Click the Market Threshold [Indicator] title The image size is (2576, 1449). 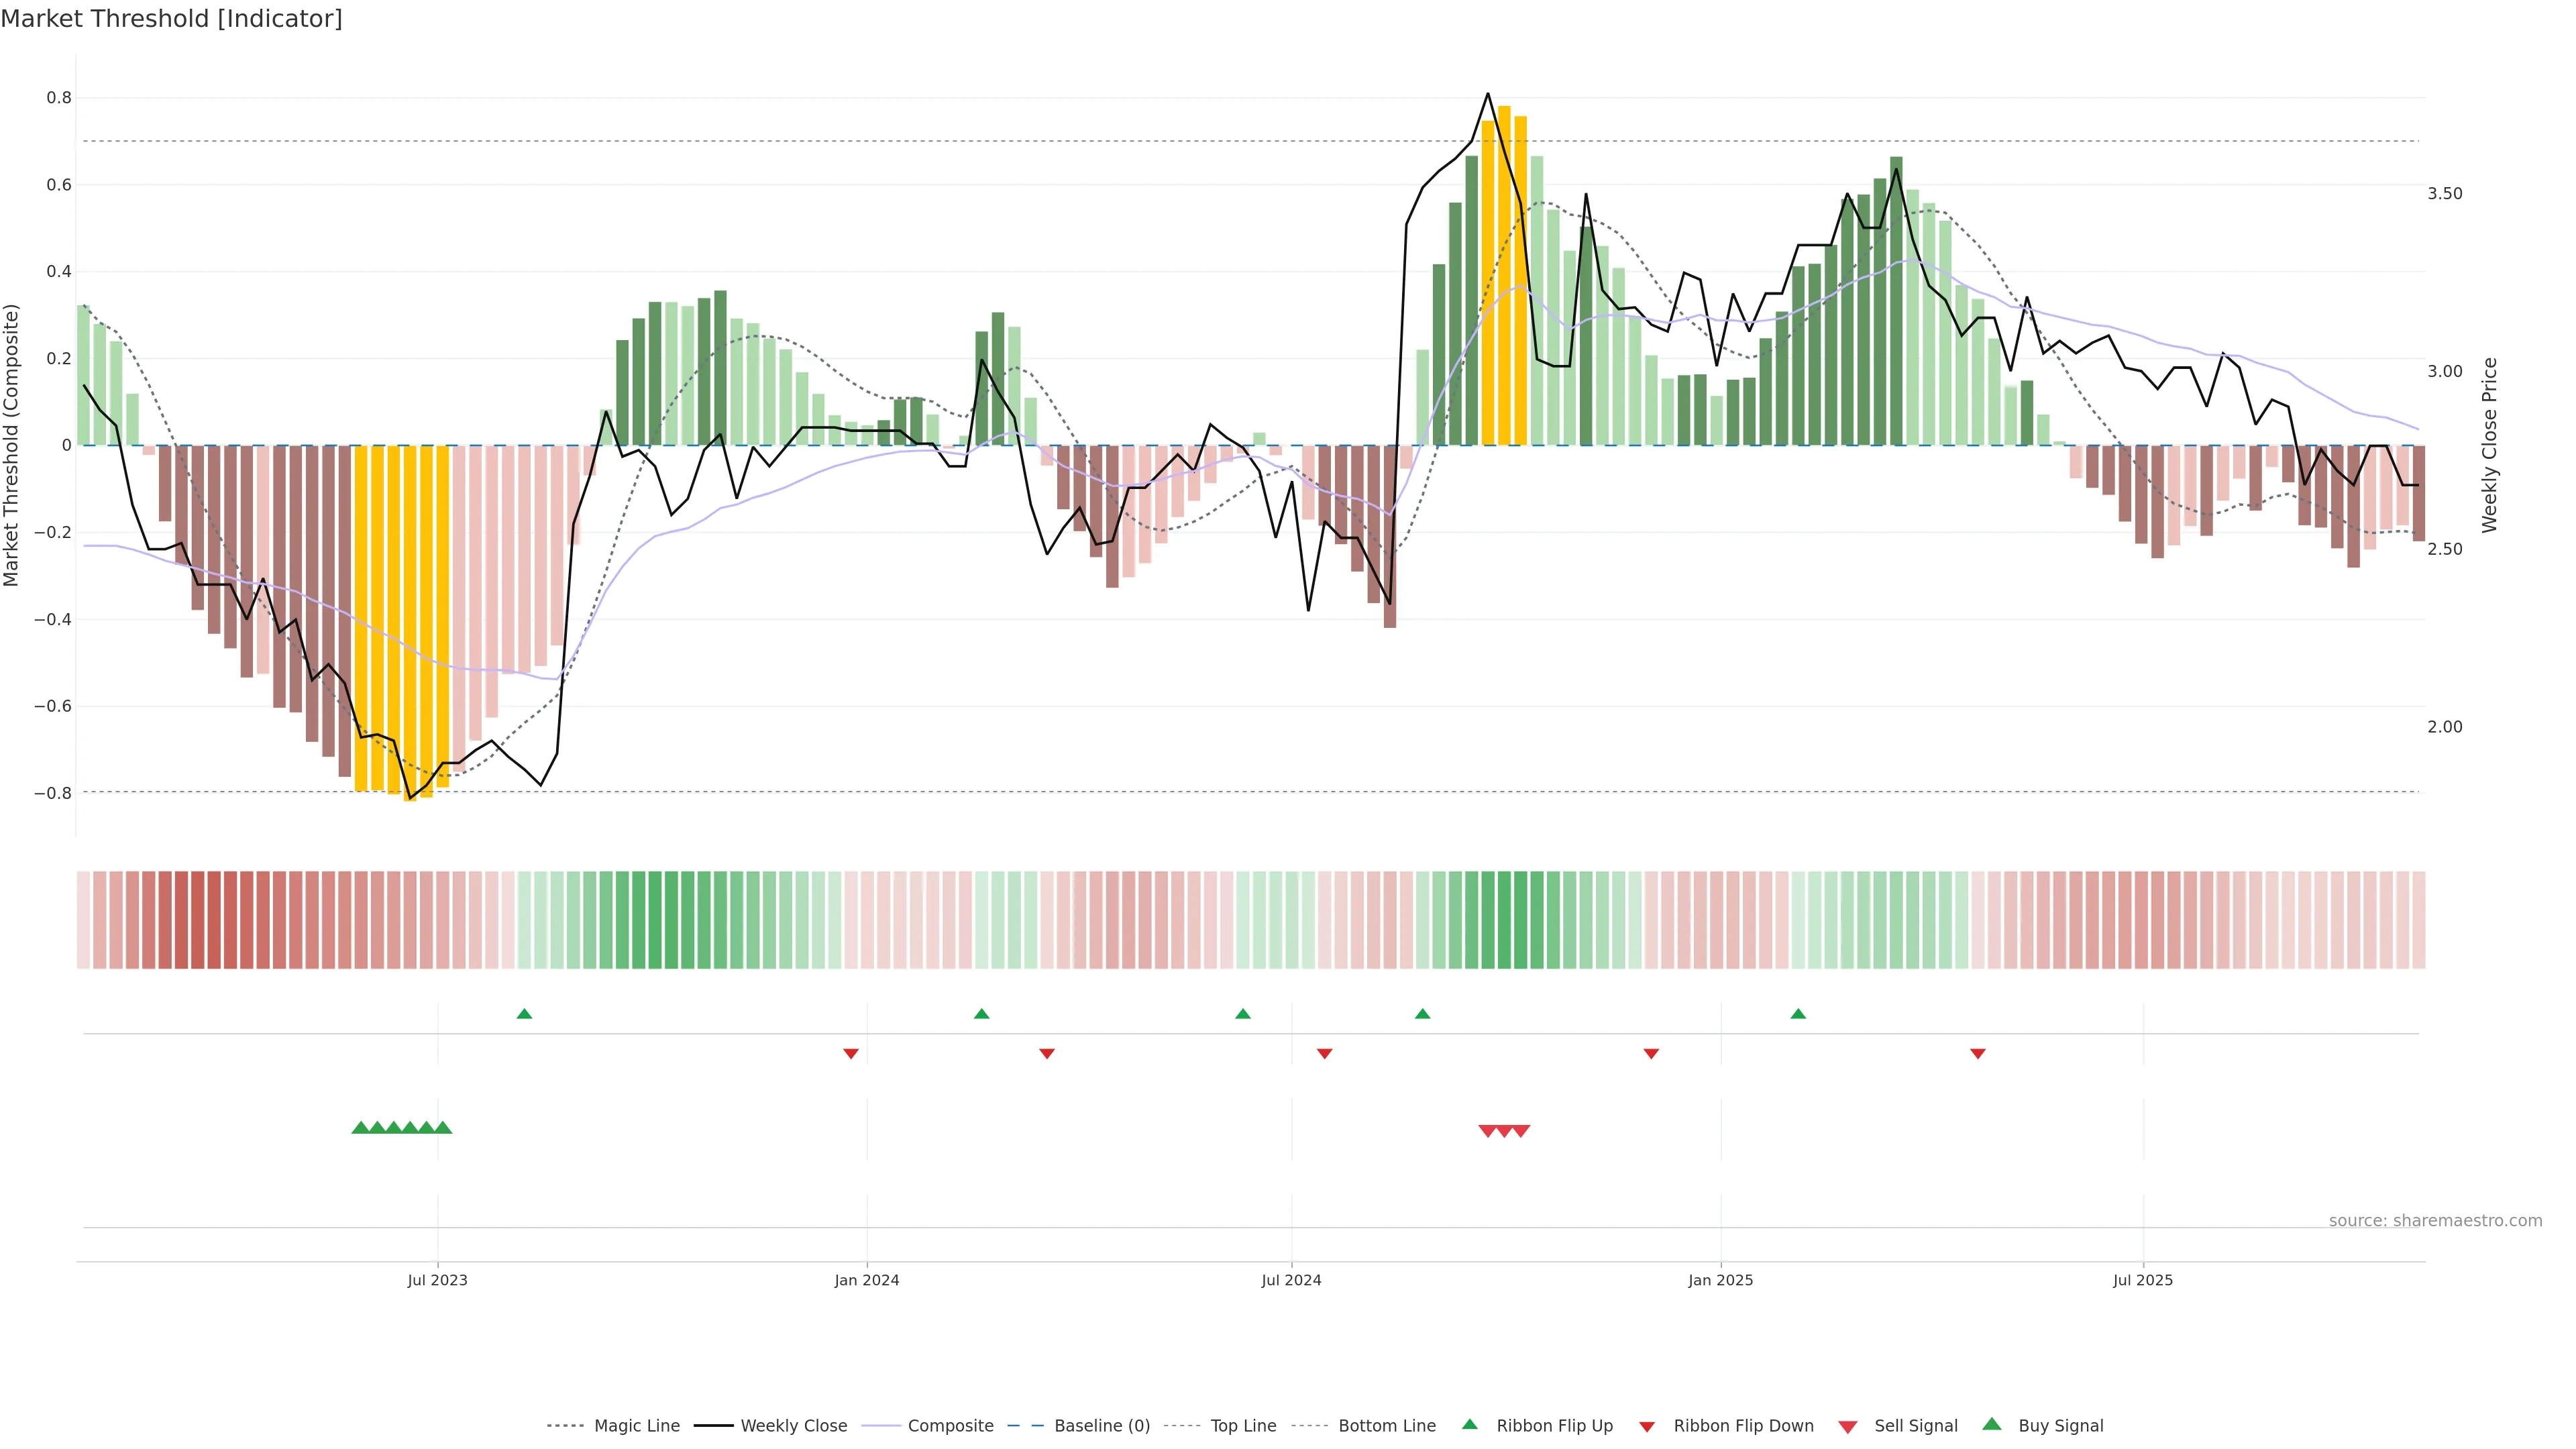tap(171, 19)
